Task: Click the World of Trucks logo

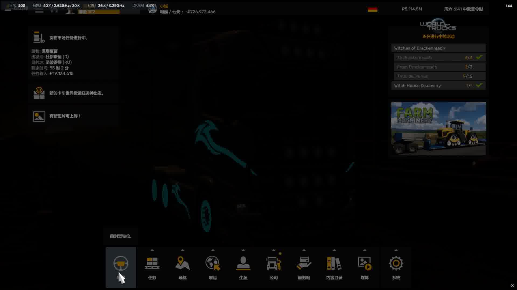Action: (438, 25)
